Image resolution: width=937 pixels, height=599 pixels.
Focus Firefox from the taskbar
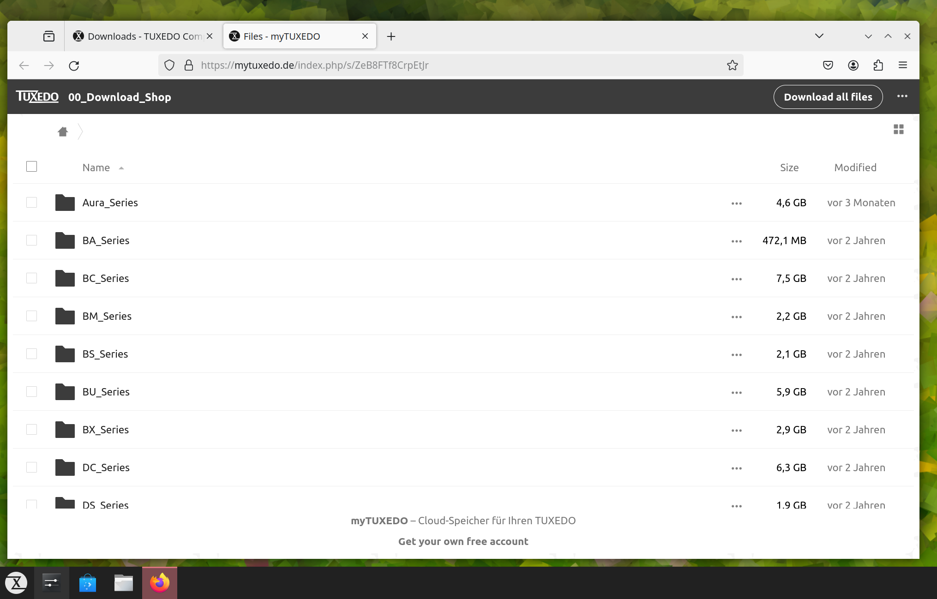160,583
